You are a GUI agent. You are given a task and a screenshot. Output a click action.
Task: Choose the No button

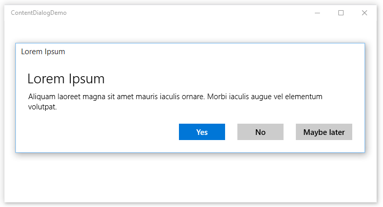coord(260,132)
